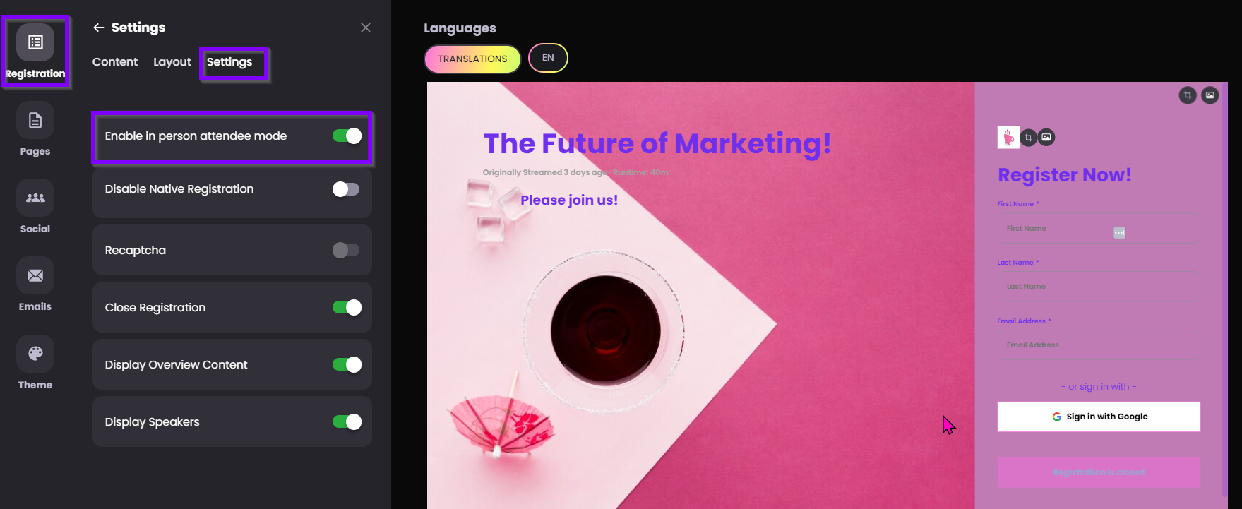
Task: Turn off Display Speakers toggle
Action: click(347, 421)
